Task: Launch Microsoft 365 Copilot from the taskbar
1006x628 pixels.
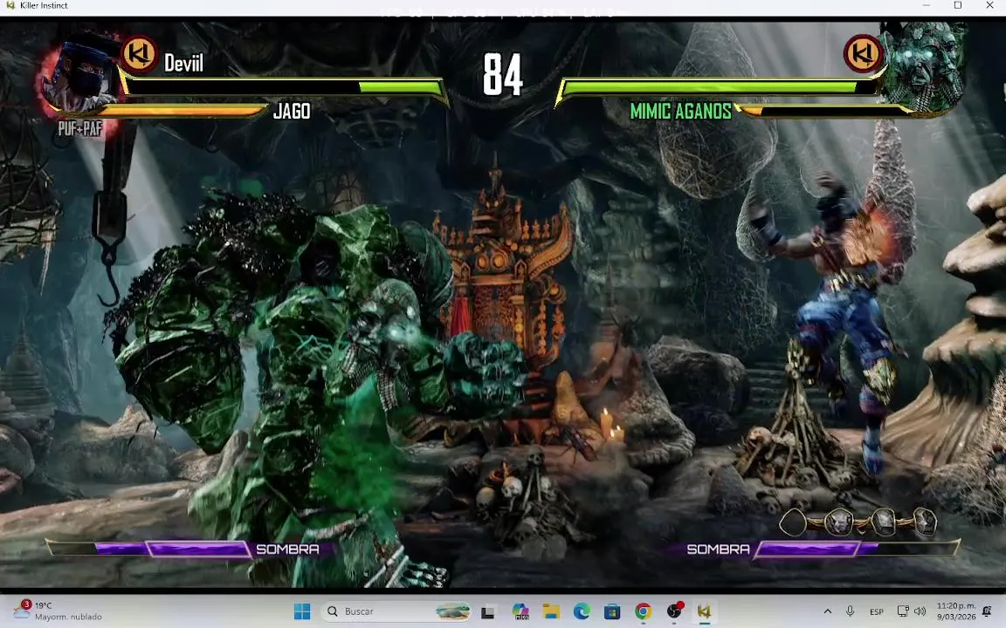Action: tap(520, 612)
